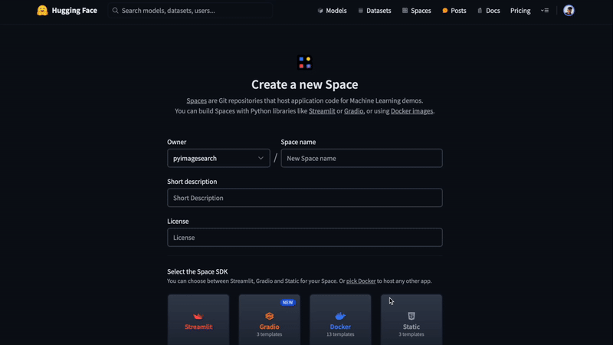Follow the Gradio documentation link
Image resolution: width=613 pixels, height=345 pixels.
coord(353,111)
